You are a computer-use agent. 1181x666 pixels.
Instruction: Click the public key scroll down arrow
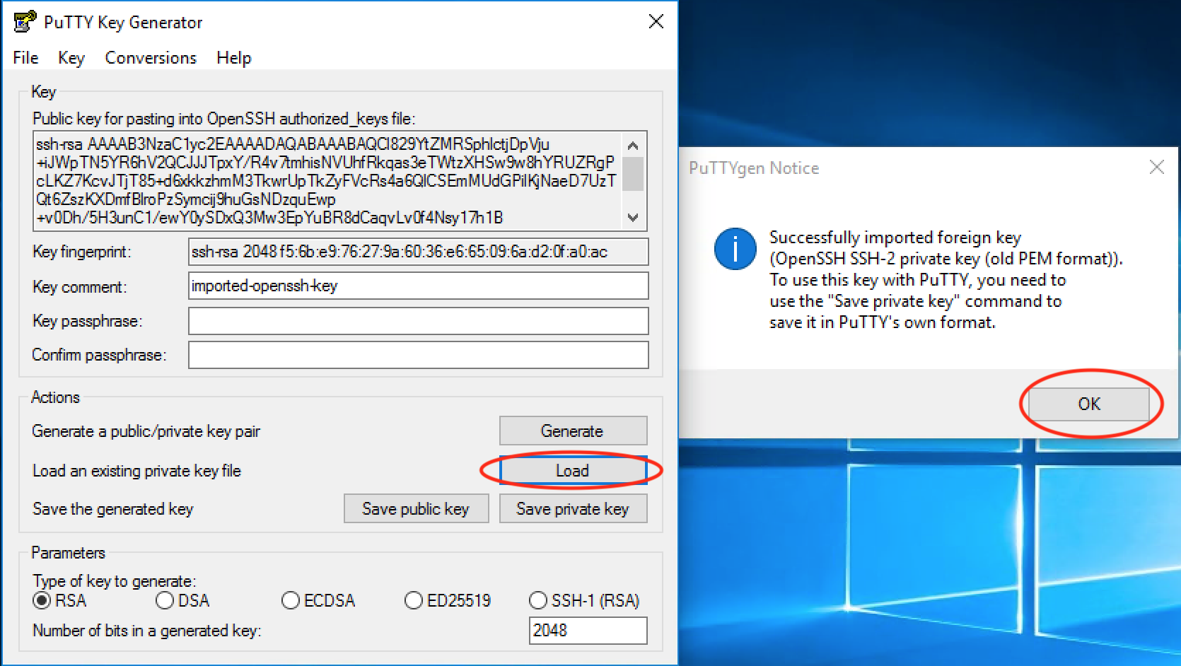pyautogui.click(x=633, y=217)
